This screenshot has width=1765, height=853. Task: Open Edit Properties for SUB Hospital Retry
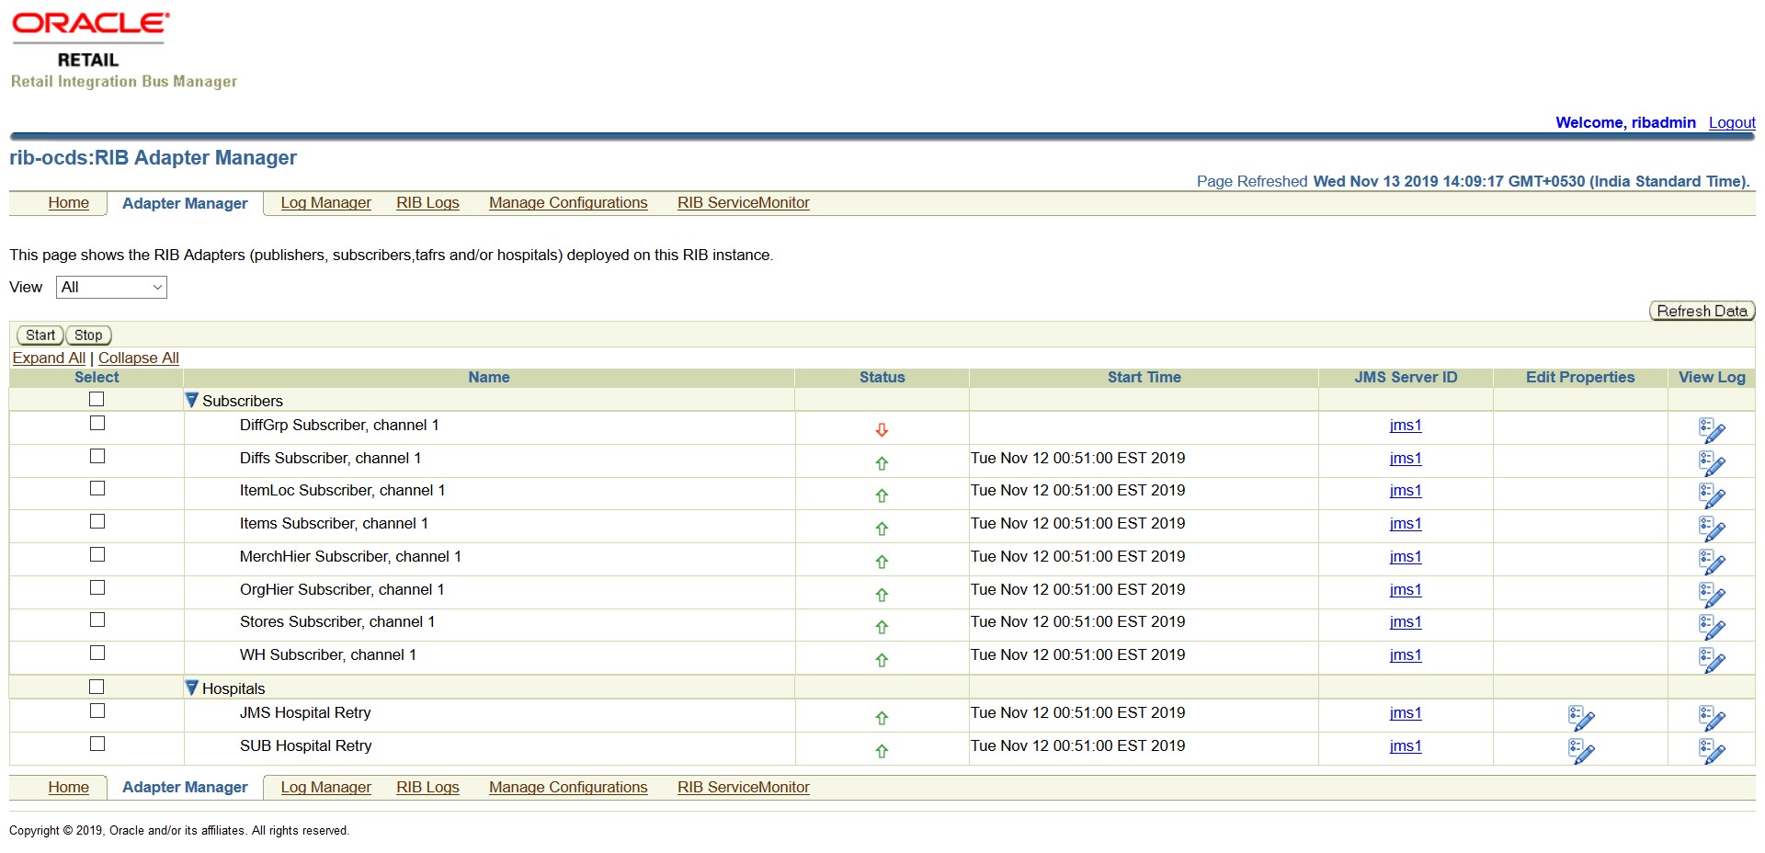tap(1580, 751)
